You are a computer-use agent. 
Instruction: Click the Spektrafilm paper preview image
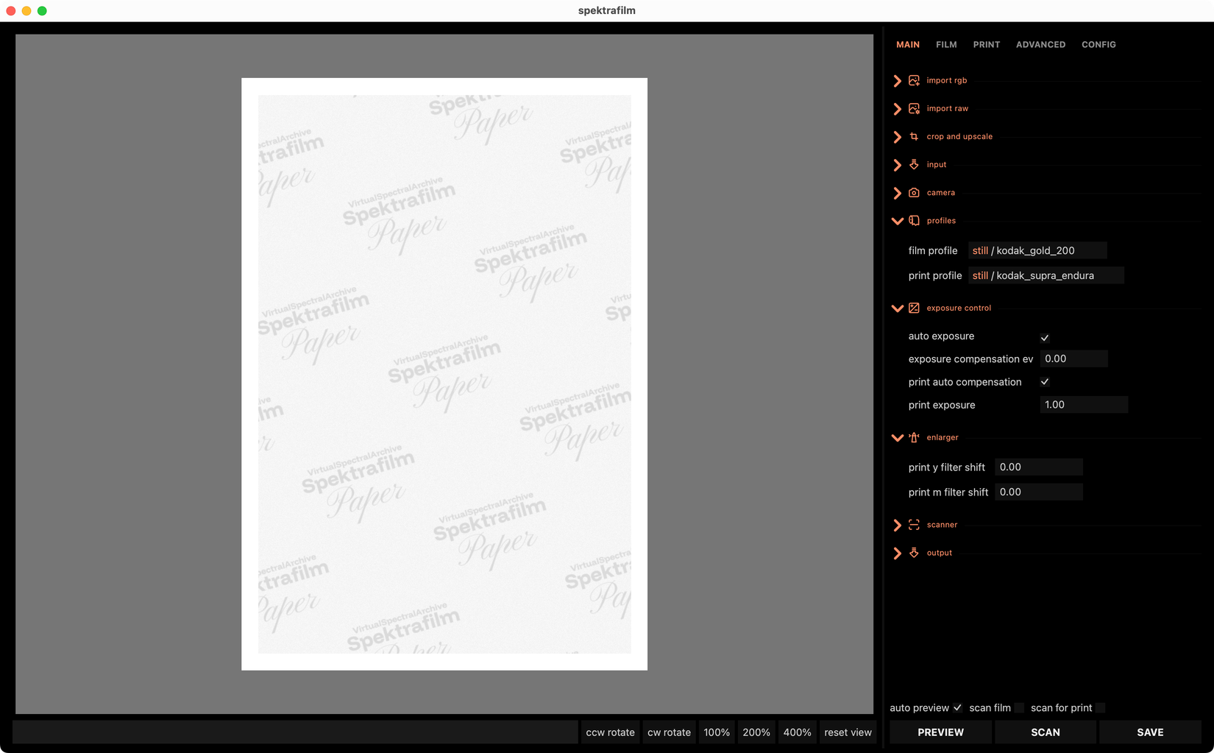444,374
